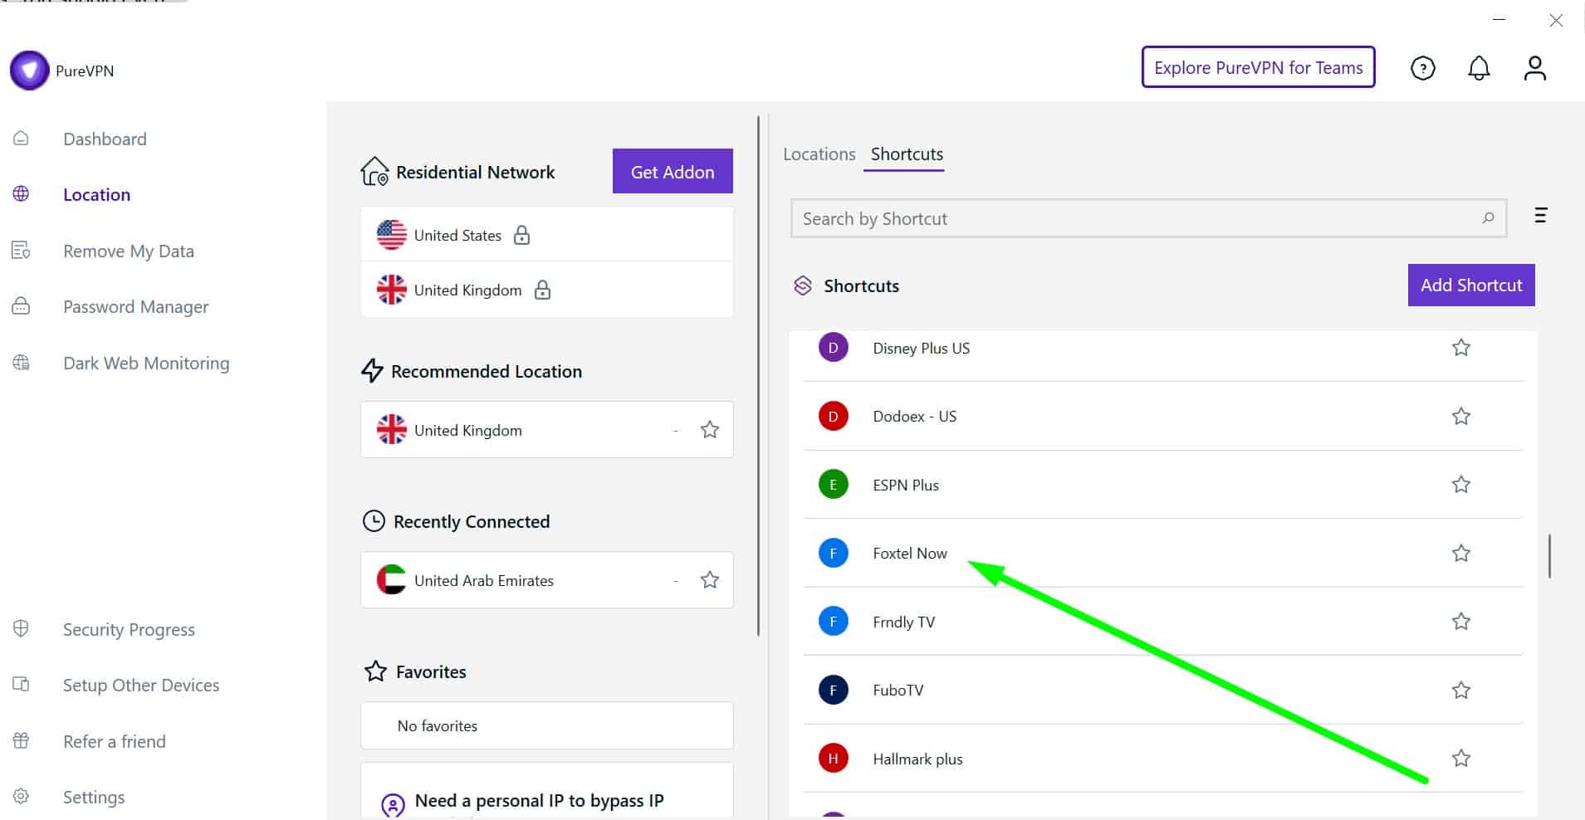This screenshot has height=820, width=1585.
Task: Open Setup Other Devices
Action: 141,685
